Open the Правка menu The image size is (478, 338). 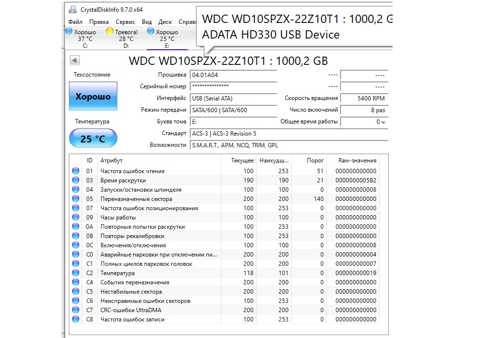pyautogui.click(x=99, y=22)
